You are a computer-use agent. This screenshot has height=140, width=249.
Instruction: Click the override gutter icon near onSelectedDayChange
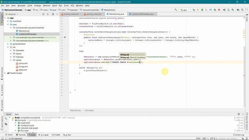65,37
